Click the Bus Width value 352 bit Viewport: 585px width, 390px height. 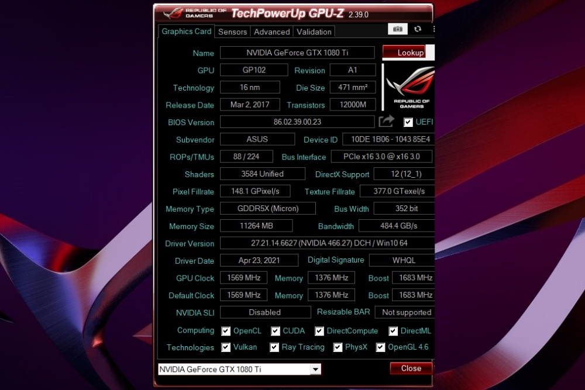(x=404, y=208)
